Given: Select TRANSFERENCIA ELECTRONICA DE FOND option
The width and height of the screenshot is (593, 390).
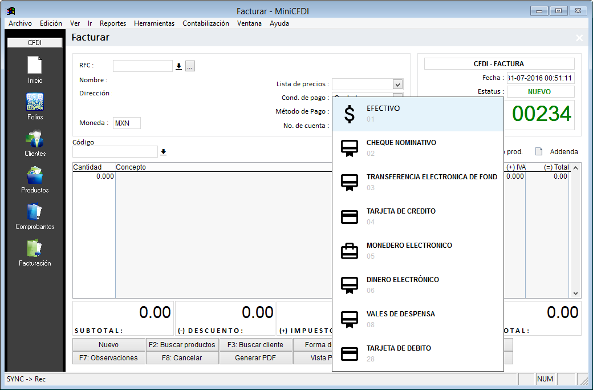Looking at the screenshot, I should point(418,183).
